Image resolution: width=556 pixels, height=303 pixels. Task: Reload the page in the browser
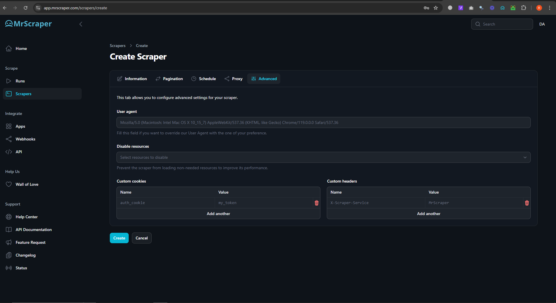26,8
